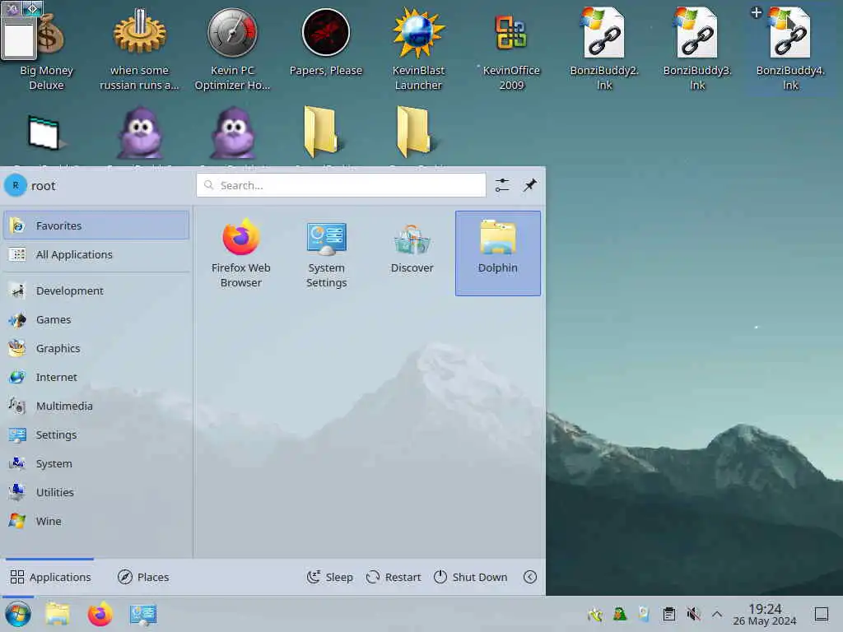
Task: Select BonziBuddy3.lnk desktop file
Action: [x=697, y=49]
